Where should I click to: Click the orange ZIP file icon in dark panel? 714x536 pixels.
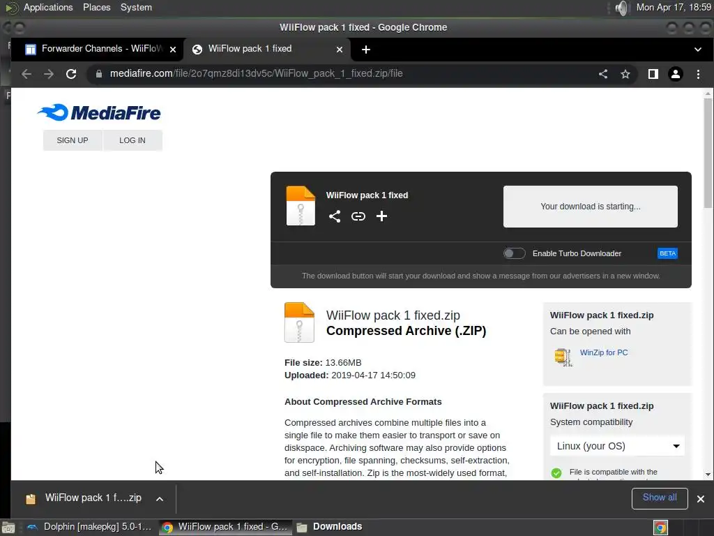[301, 206]
